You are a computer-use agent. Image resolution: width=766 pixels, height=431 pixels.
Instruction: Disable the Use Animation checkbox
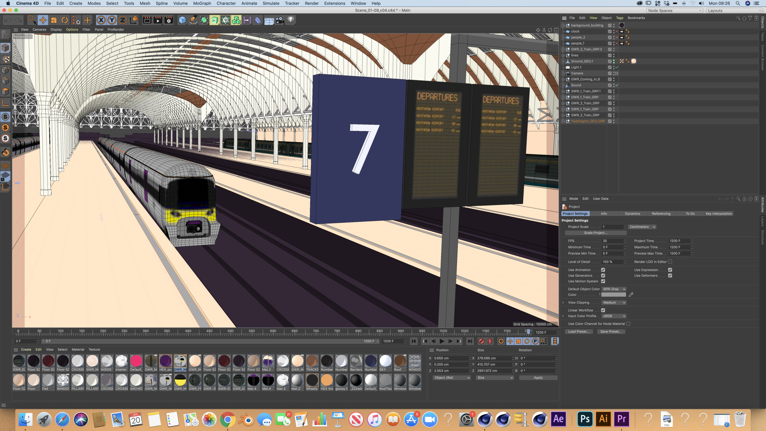point(603,270)
